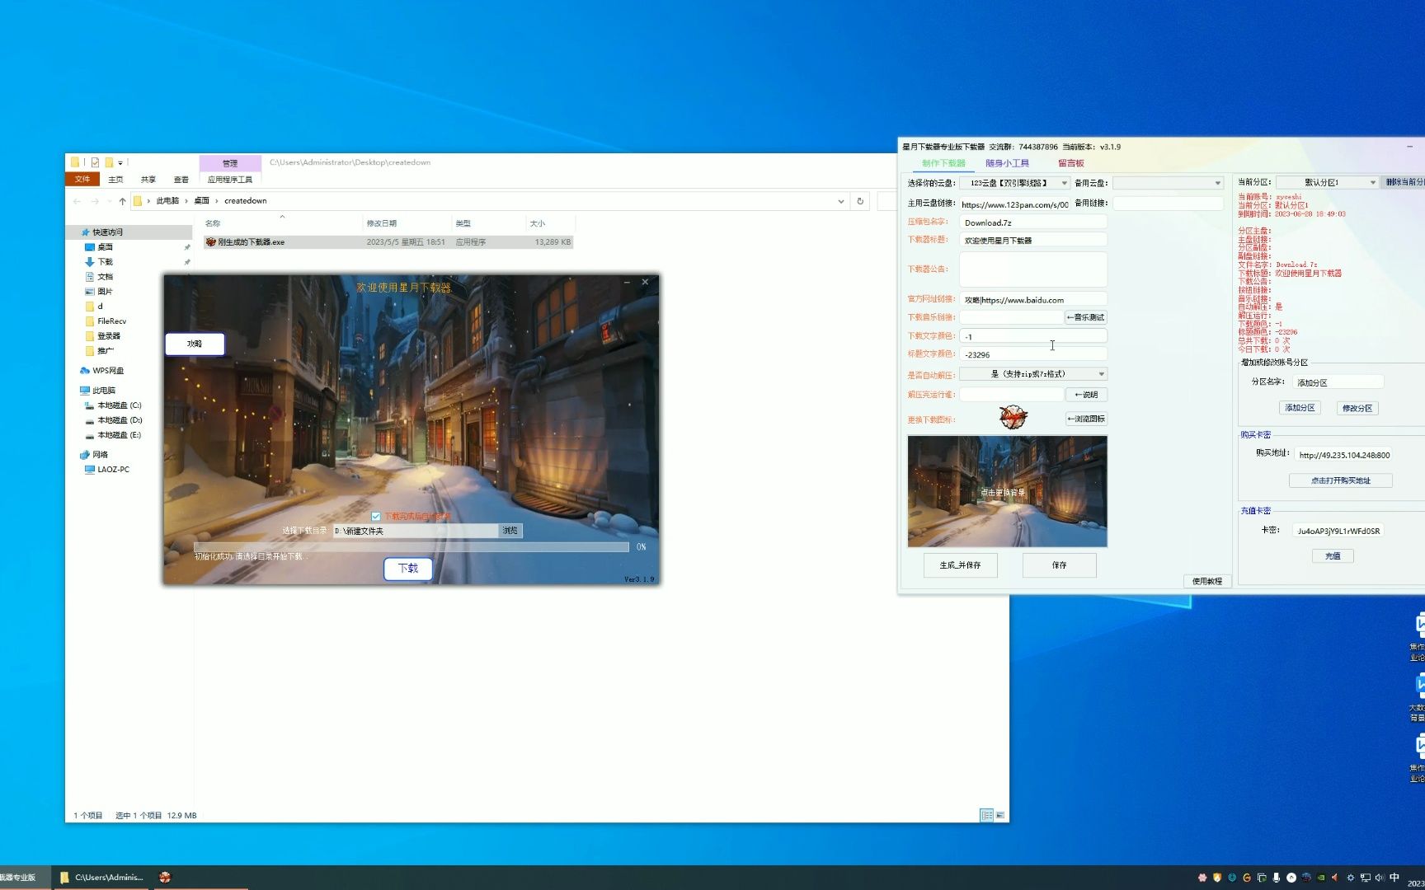
Task: Open the volume icon in system tray
Action: (1380, 878)
